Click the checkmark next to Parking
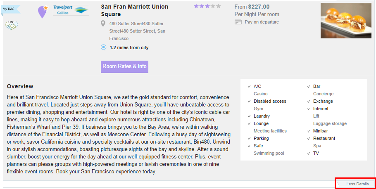 click(x=249, y=139)
